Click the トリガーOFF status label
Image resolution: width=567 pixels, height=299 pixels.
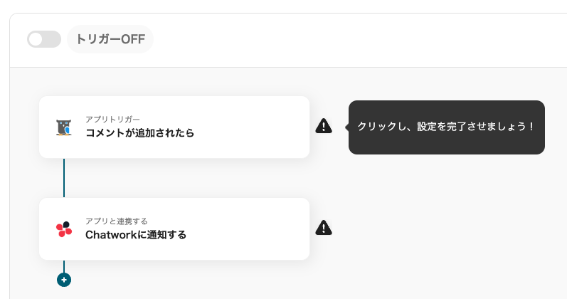click(110, 39)
